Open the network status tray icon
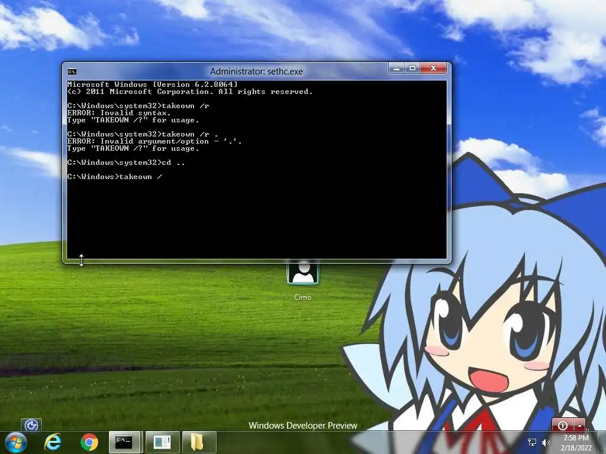 click(532, 442)
